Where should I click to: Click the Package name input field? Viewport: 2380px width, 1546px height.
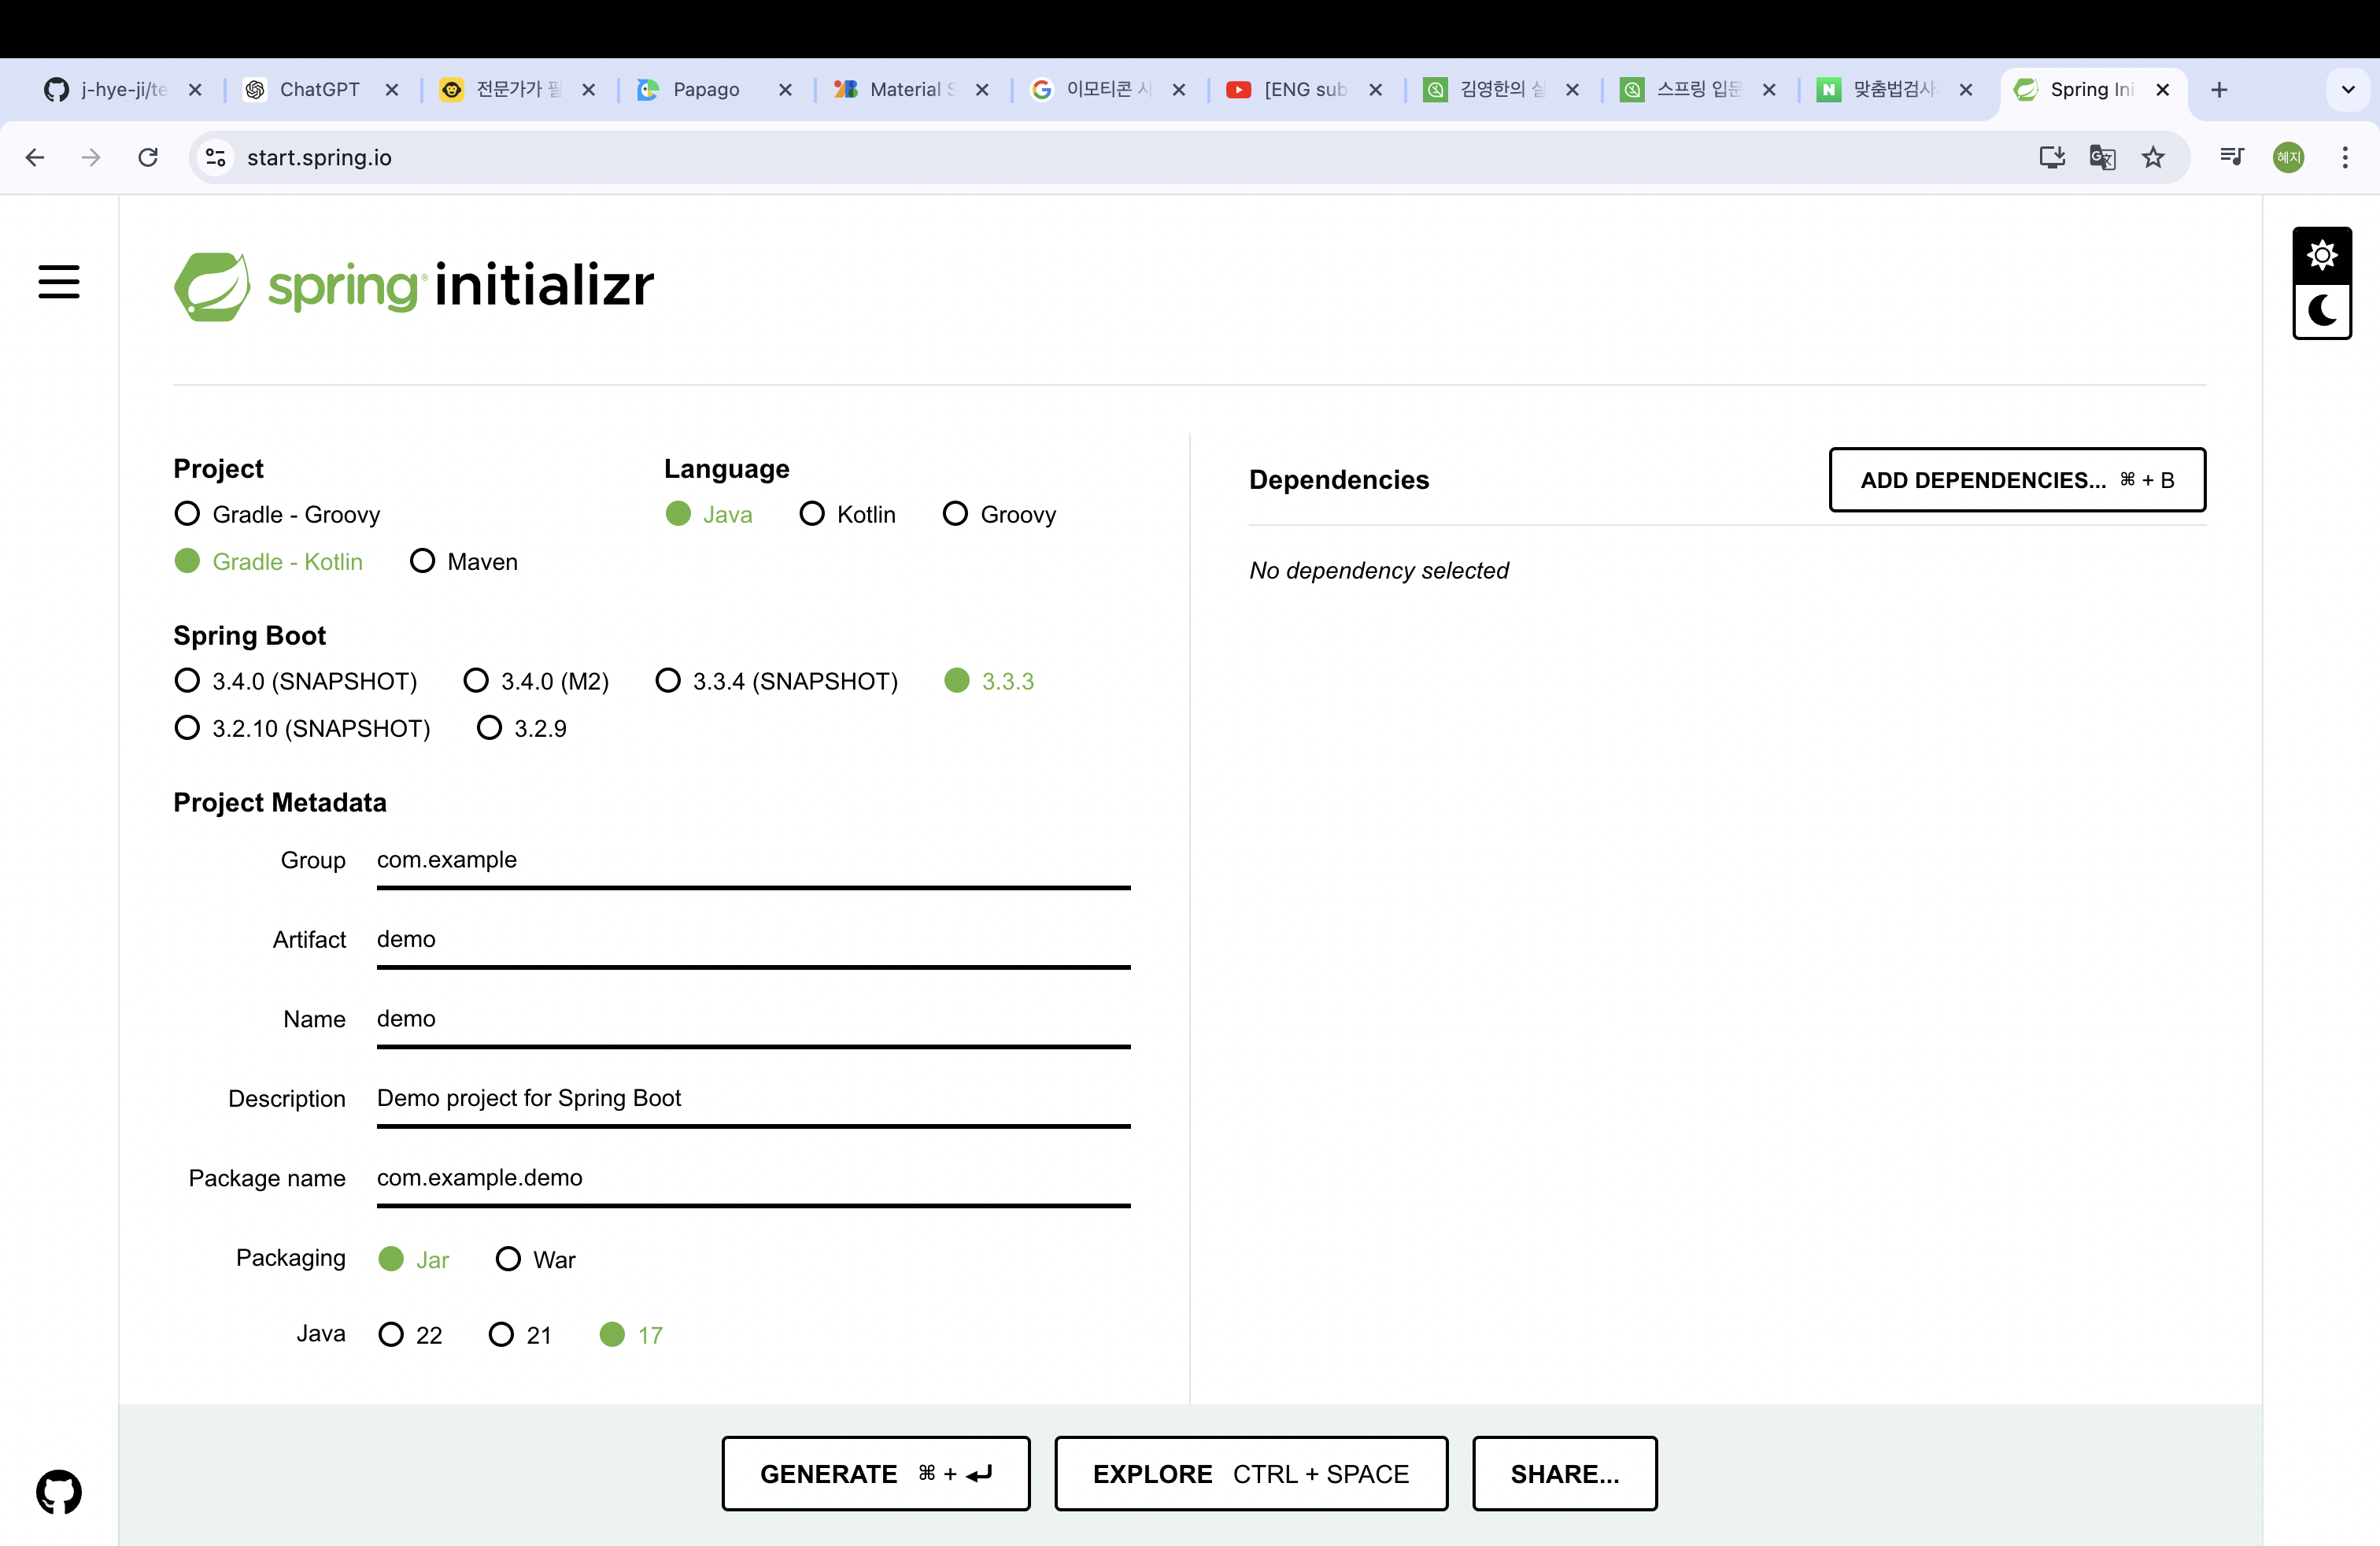753,1178
